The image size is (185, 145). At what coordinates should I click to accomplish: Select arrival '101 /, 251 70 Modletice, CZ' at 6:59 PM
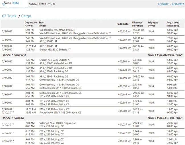coord(54,96)
